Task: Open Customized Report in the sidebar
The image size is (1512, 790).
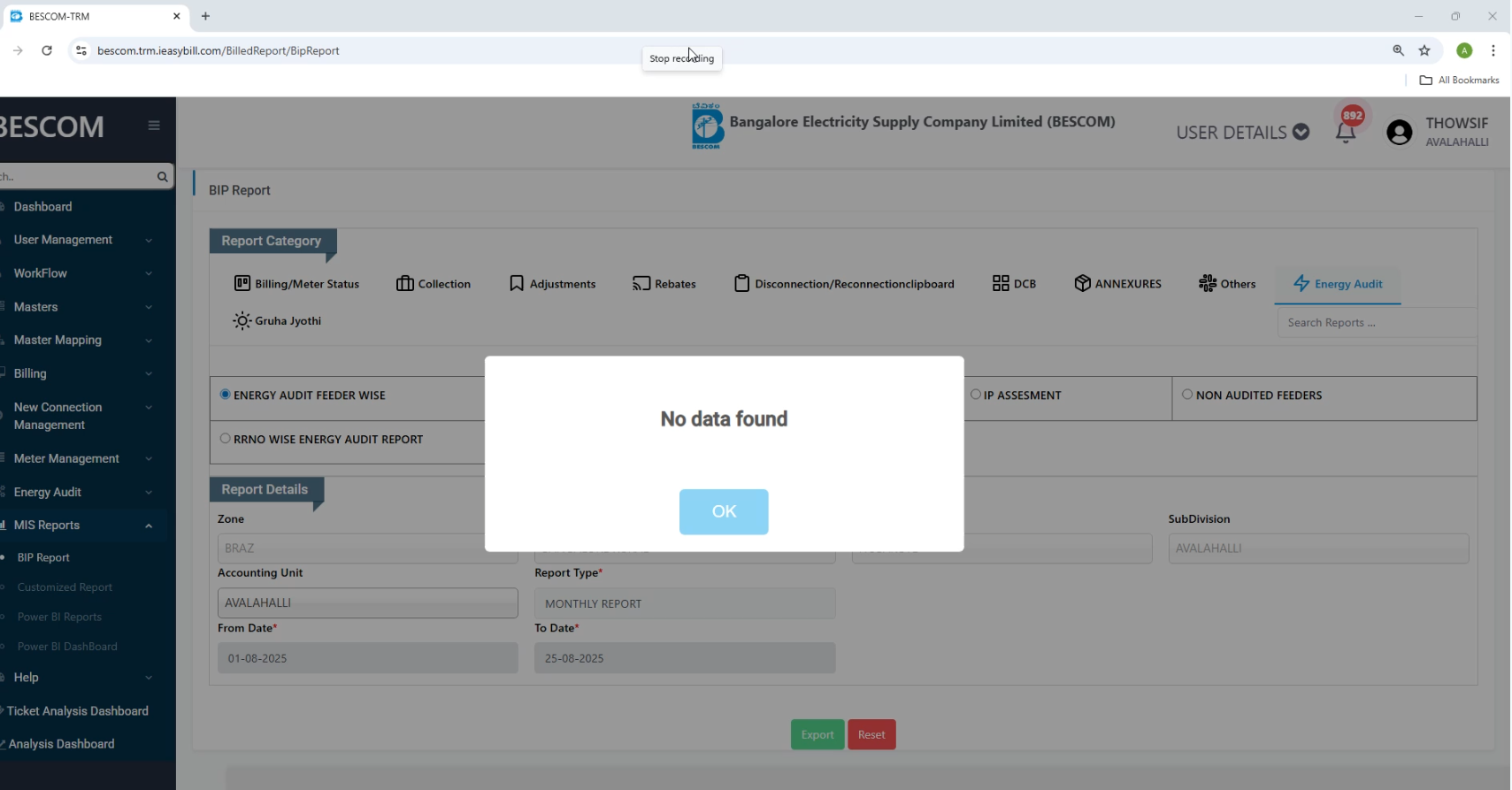Action: click(x=65, y=587)
